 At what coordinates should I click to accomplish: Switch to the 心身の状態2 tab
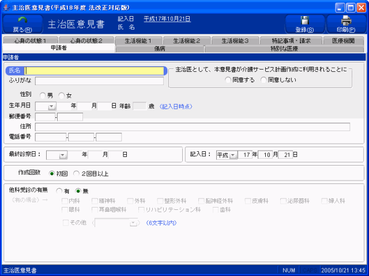tap(86, 41)
